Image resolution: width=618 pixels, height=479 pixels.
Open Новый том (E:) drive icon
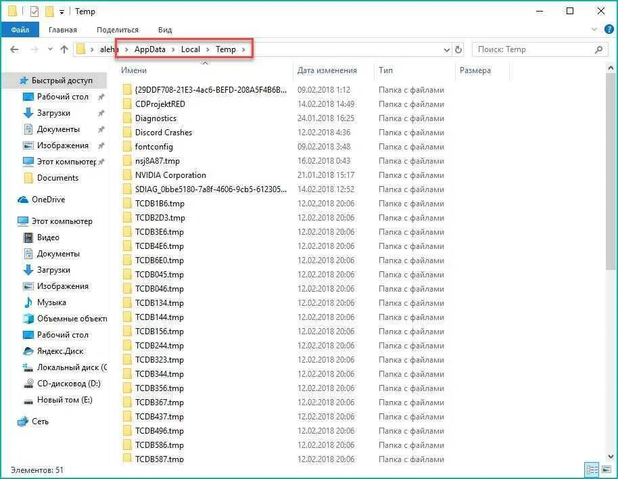tap(28, 401)
